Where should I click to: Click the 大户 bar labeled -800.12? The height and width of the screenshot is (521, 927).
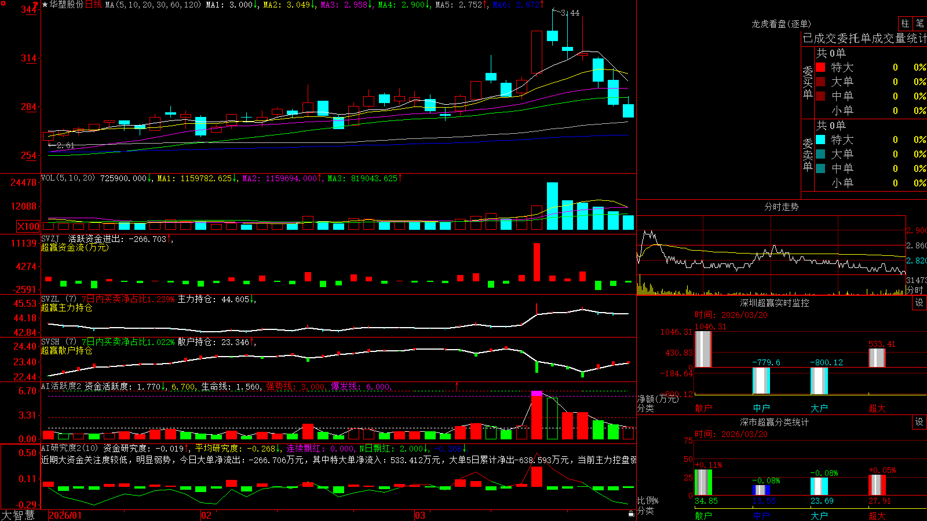pyautogui.click(x=819, y=381)
